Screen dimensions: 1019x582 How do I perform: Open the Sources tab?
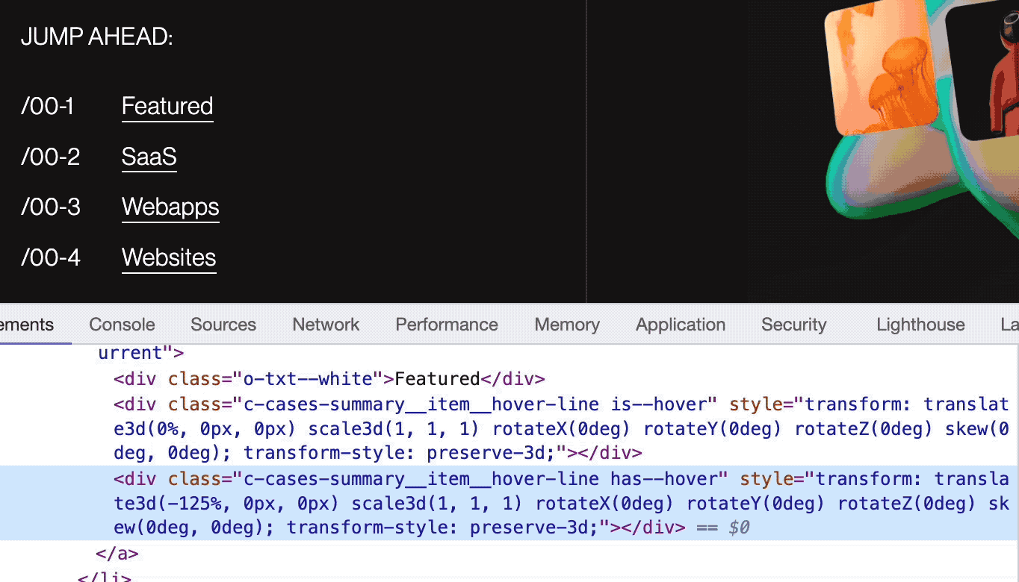(x=223, y=325)
